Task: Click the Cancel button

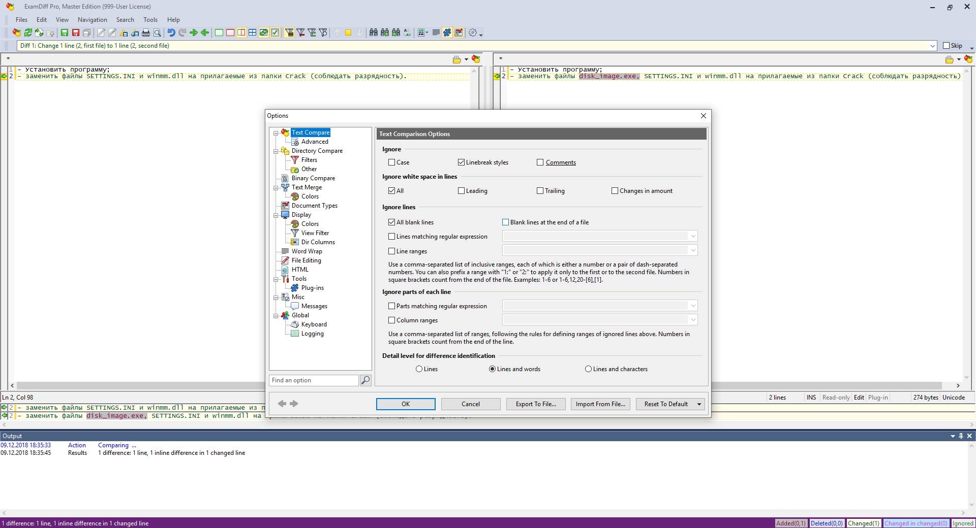Action: (x=471, y=404)
